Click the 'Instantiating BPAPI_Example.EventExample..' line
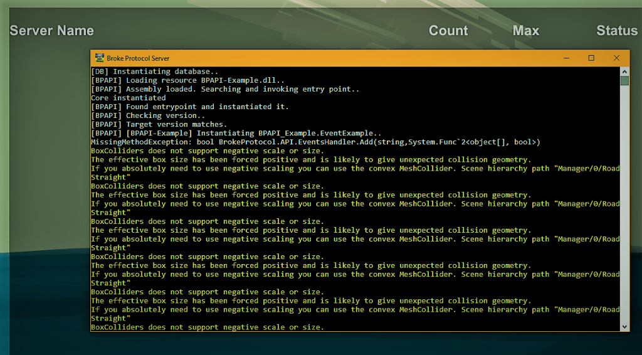Screen dimensions: 642x355 (x=236, y=134)
